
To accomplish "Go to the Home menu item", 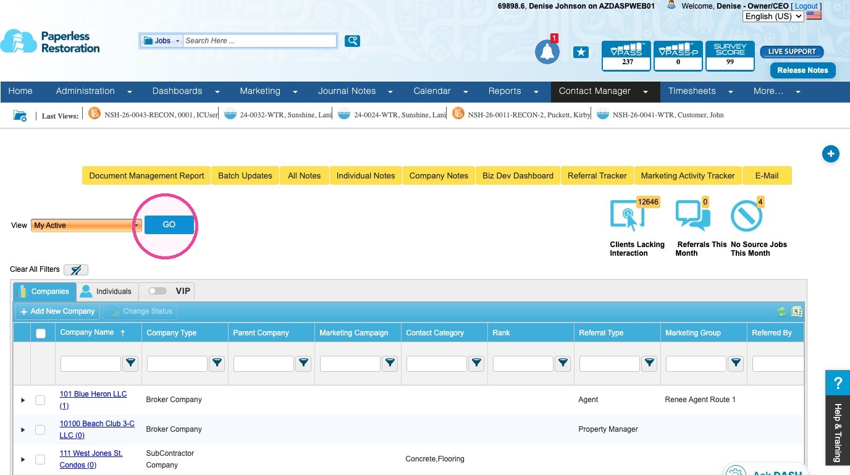I will [x=20, y=91].
